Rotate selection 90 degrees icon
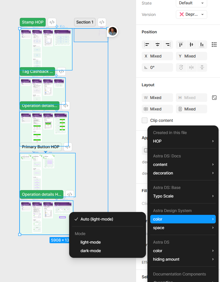The width and height of the screenshot is (220, 282). (x=181, y=67)
